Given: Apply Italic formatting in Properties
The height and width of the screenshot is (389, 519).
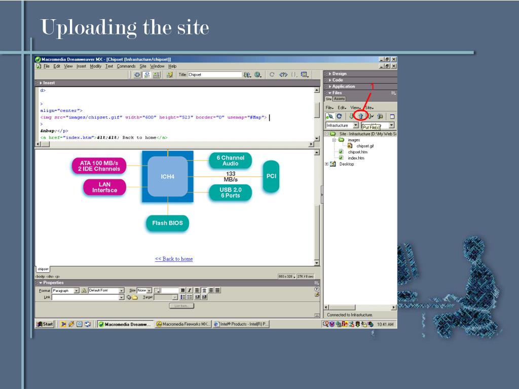Looking at the screenshot, I should pos(190,290).
